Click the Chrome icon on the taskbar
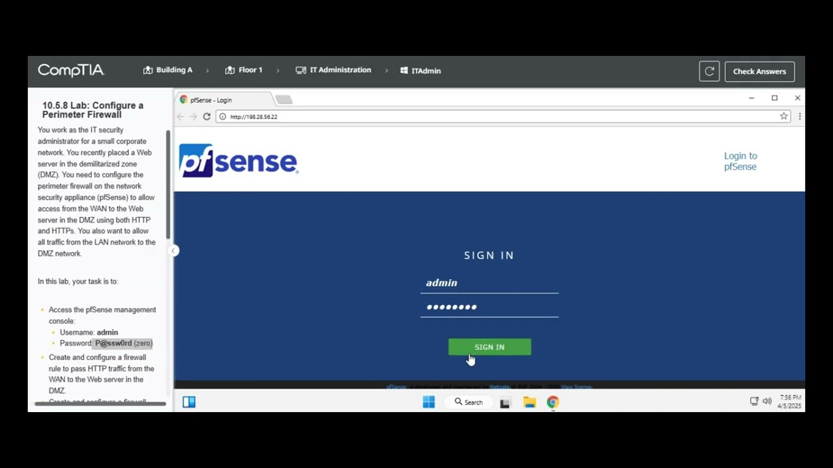This screenshot has height=468, width=833. click(553, 402)
